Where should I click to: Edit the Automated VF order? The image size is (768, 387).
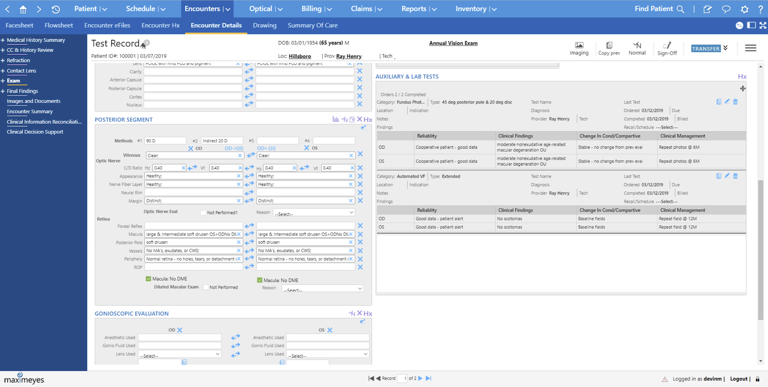click(727, 176)
